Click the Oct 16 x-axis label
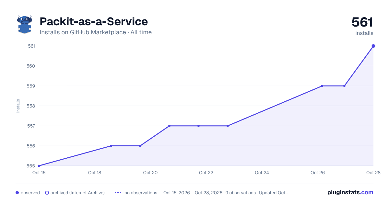389x204 pixels. 39,173
